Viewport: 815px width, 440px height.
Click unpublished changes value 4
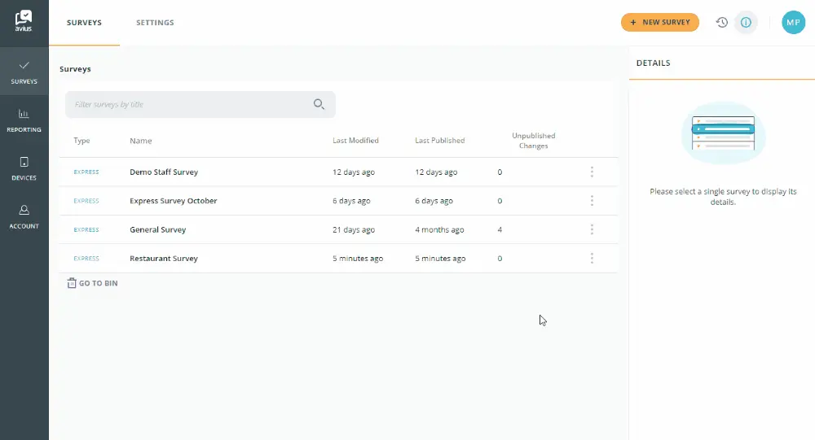click(x=500, y=229)
